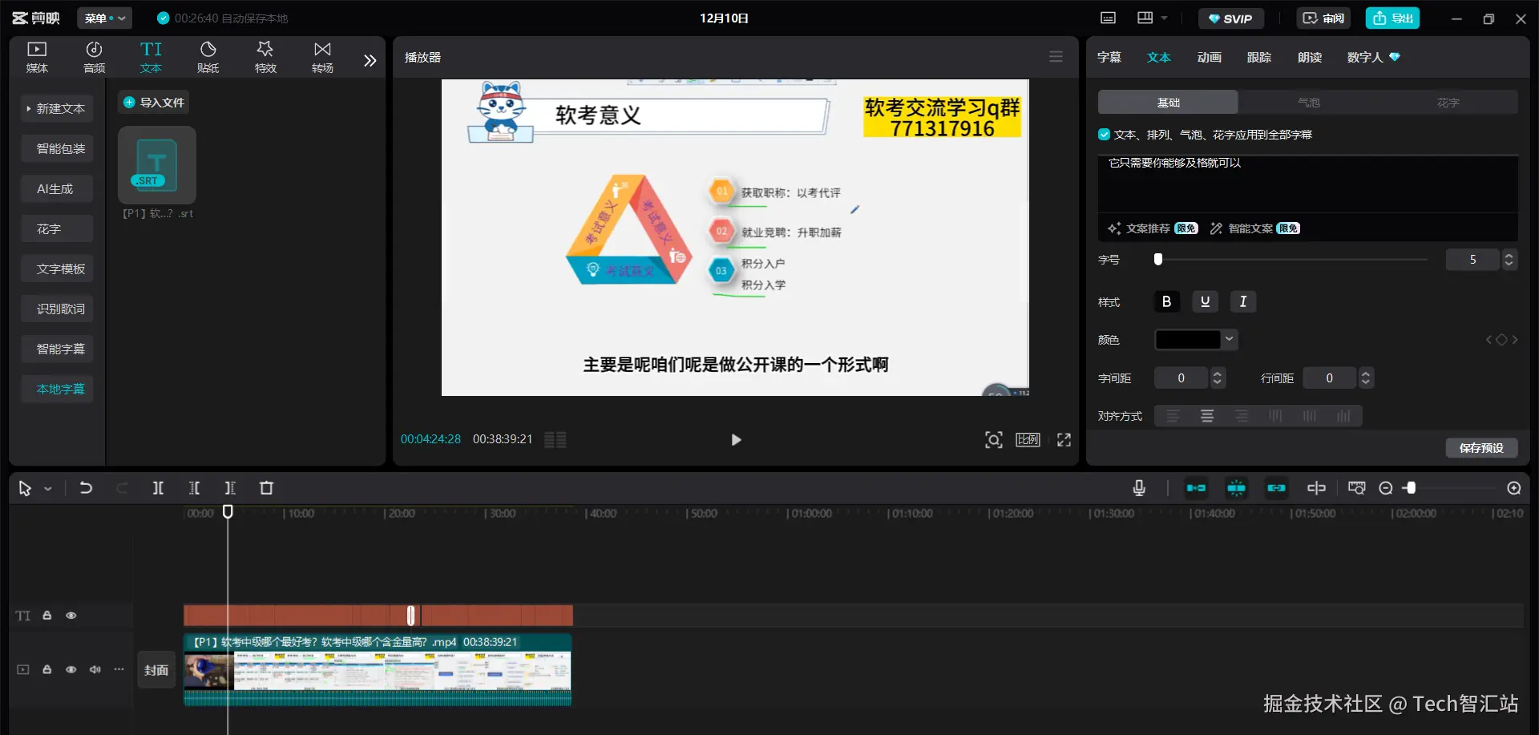Toggle bold text style
This screenshot has height=735, width=1539.
coord(1166,301)
